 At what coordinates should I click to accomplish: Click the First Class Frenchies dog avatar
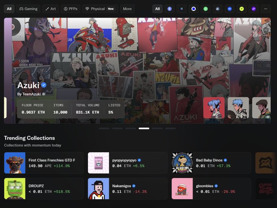pos(15,163)
